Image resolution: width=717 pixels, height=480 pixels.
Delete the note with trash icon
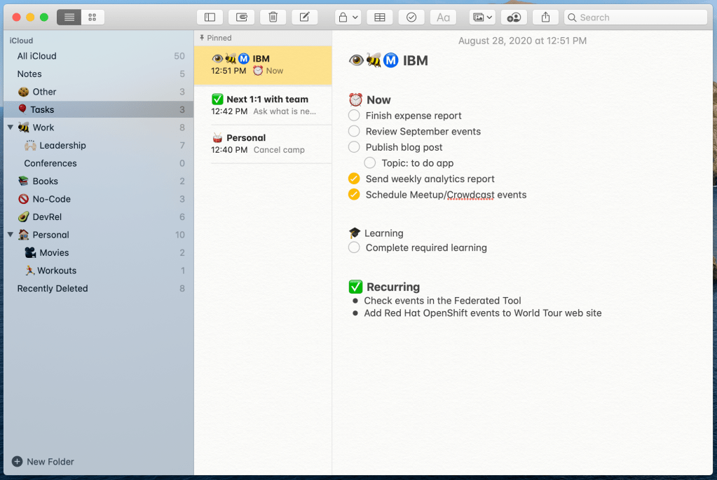273,18
